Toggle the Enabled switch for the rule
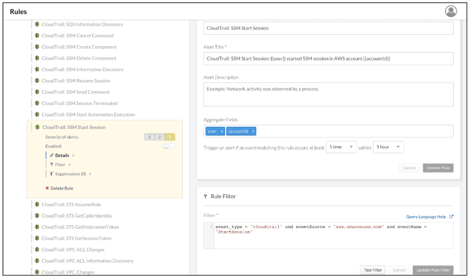The width and height of the screenshot is (470, 278). click(169, 146)
